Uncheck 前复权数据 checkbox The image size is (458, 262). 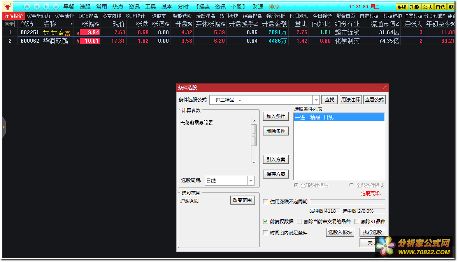tap(265, 222)
